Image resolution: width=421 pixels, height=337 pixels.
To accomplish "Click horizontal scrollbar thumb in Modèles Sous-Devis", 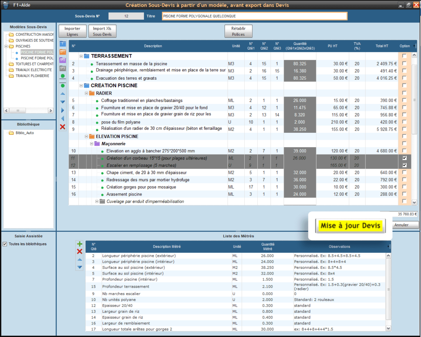I will 18,110.
